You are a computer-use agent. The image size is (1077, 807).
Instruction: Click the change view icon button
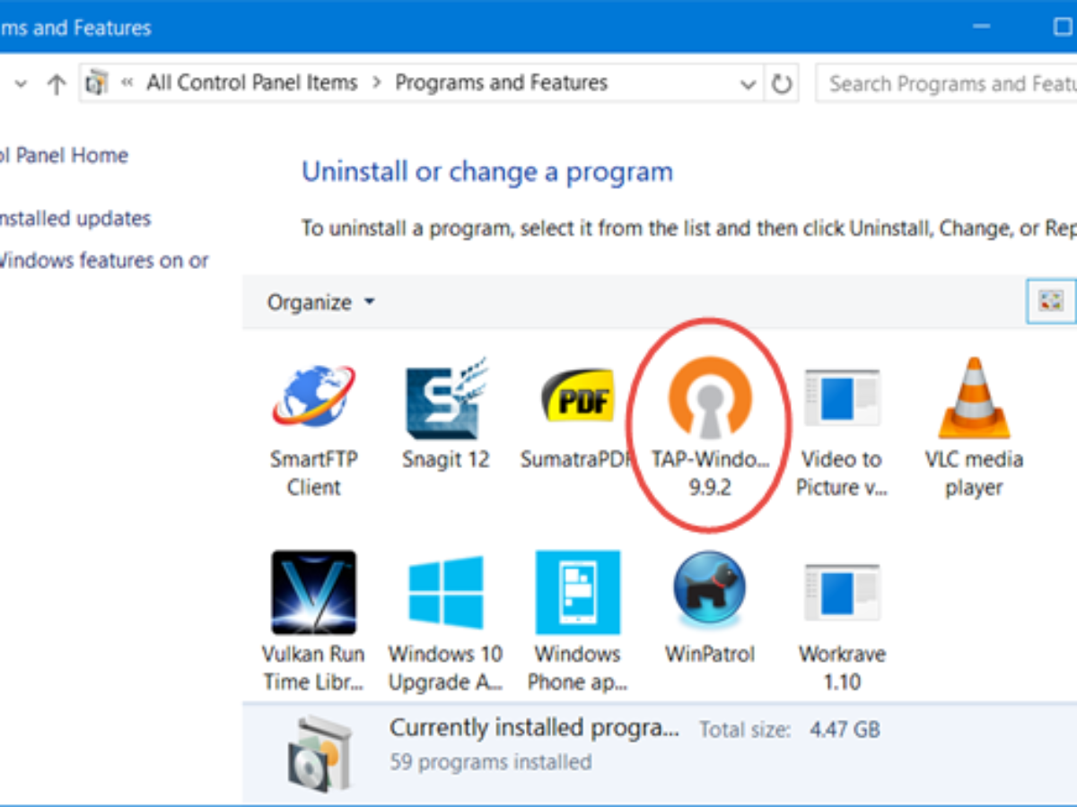pyautogui.click(x=1050, y=301)
